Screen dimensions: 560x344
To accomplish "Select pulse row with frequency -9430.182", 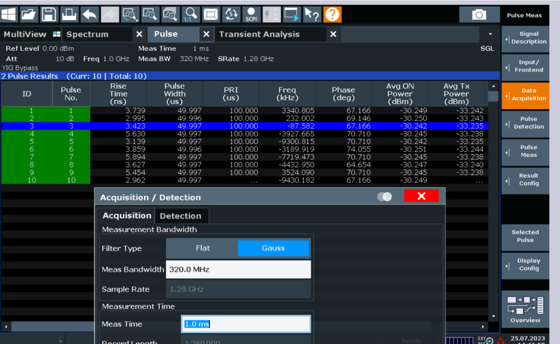I will [245, 180].
